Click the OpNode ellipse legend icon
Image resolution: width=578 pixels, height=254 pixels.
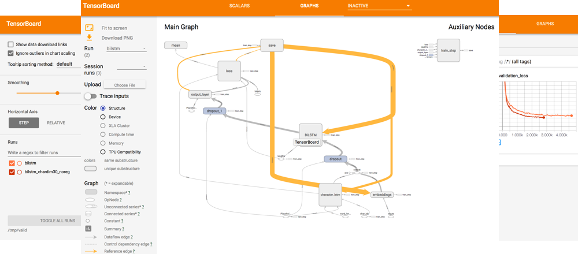pyautogui.click(x=91, y=200)
